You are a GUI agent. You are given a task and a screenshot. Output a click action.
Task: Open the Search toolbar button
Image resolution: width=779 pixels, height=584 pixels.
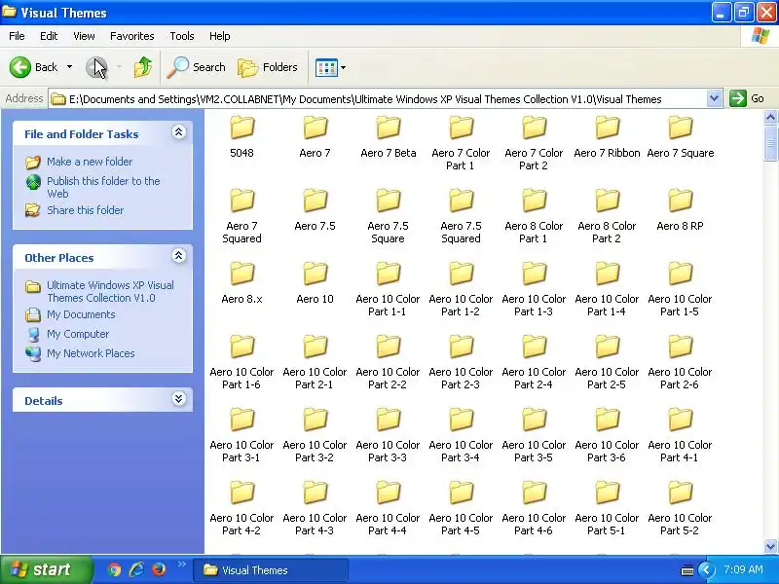(x=197, y=67)
